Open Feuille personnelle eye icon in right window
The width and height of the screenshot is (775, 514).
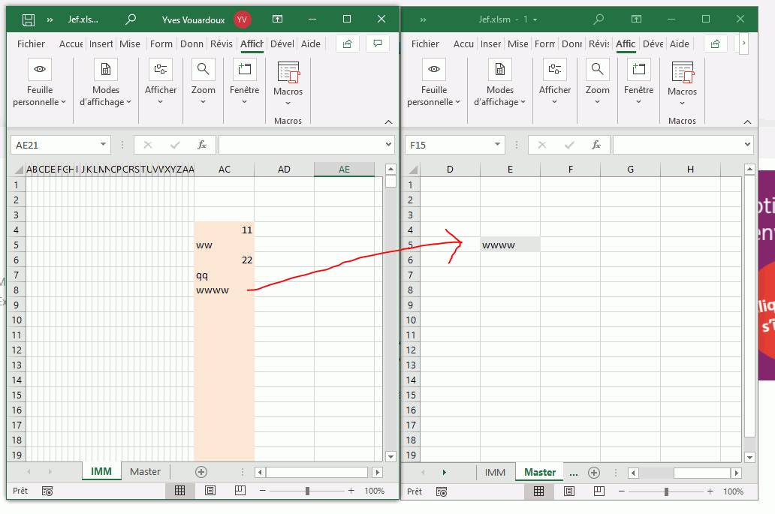(434, 69)
